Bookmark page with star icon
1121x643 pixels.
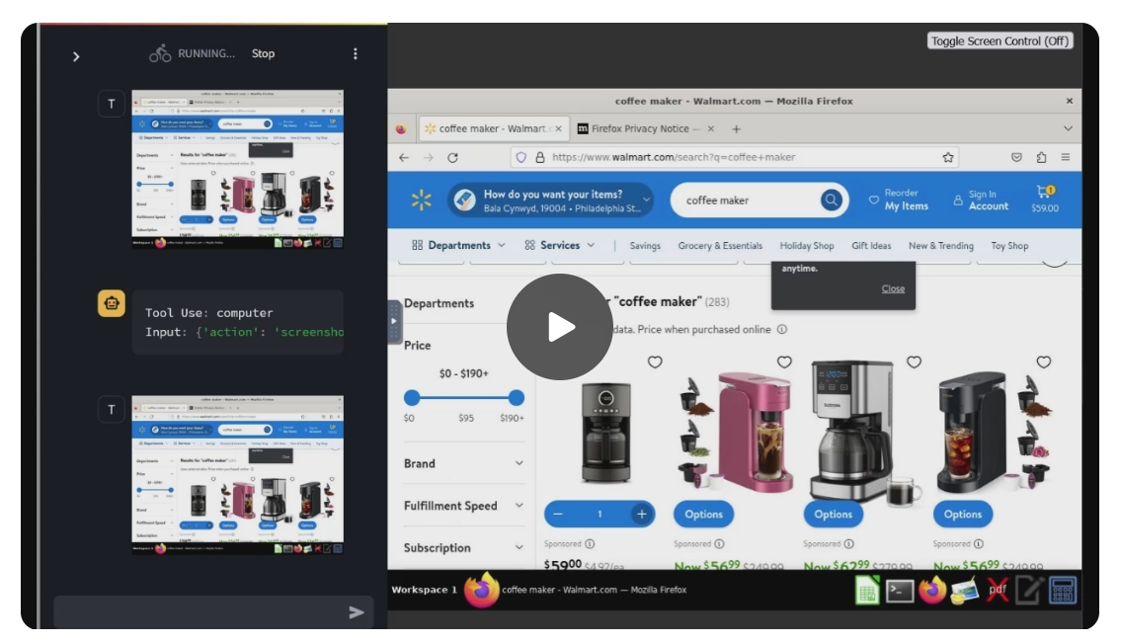click(x=948, y=157)
